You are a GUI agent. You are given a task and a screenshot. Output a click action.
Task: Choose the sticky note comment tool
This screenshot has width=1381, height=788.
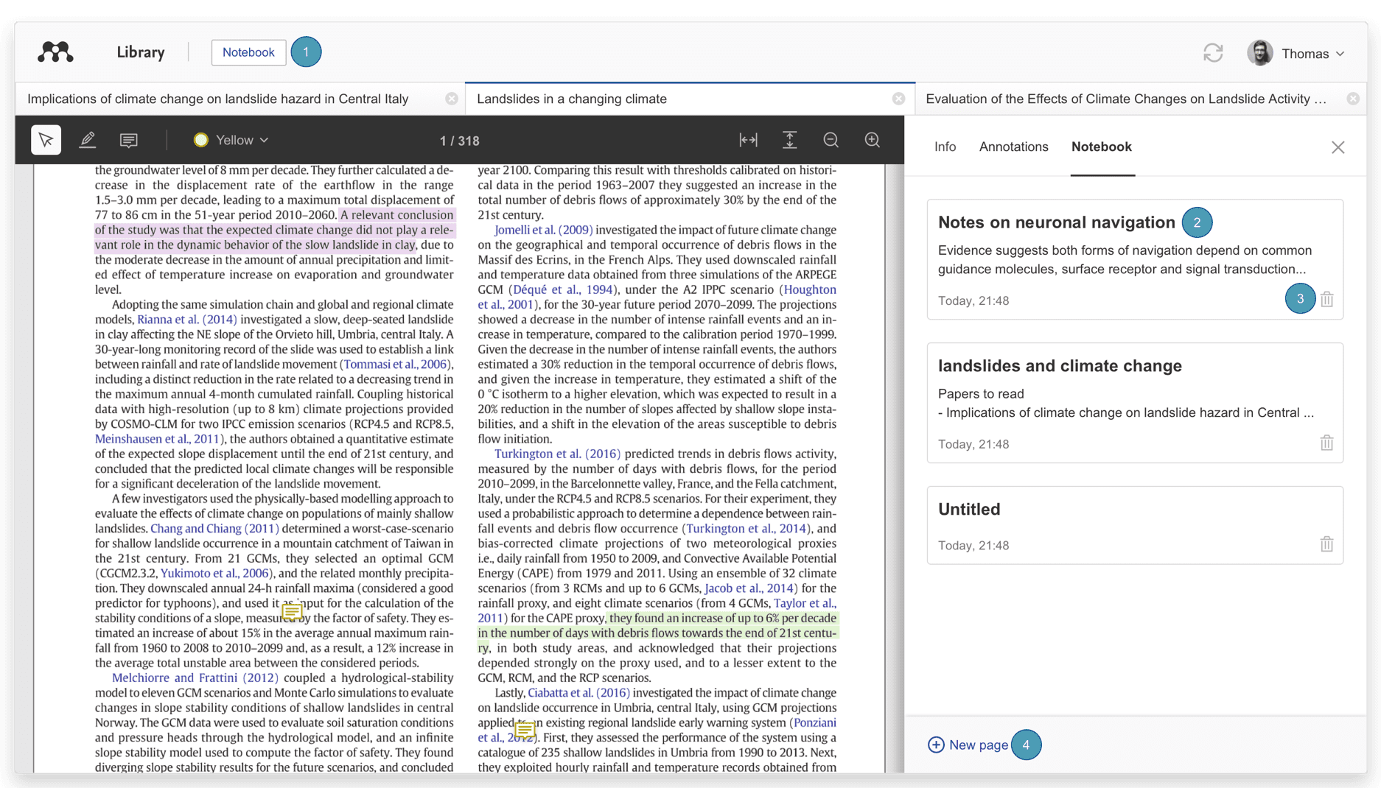[x=129, y=140]
